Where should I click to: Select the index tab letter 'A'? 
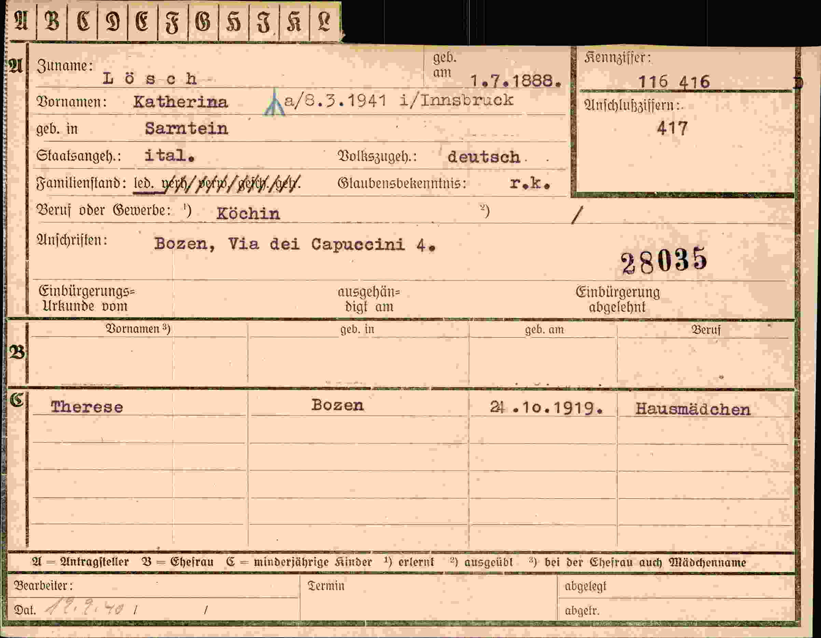click(21, 21)
